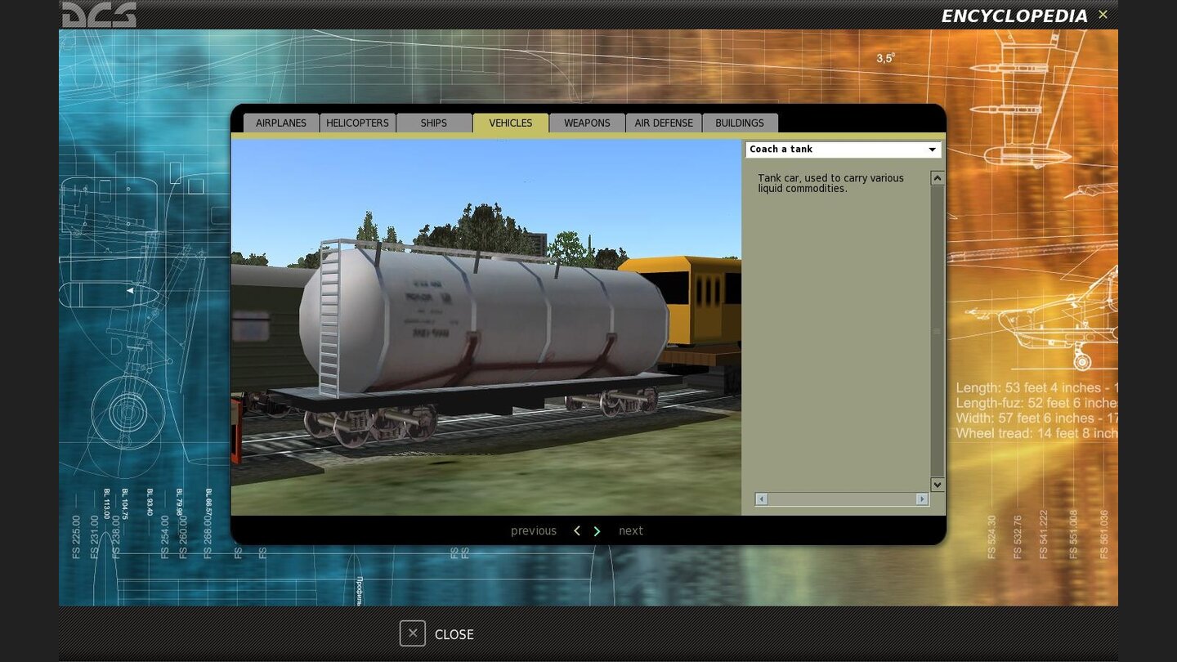Click the 'previous' label
Screen dimensions: 1177x662
pos(534,531)
